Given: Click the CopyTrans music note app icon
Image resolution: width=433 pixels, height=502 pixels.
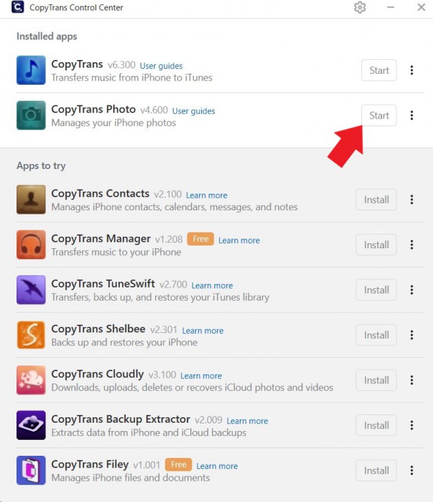Looking at the screenshot, I should [x=31, y=70].
